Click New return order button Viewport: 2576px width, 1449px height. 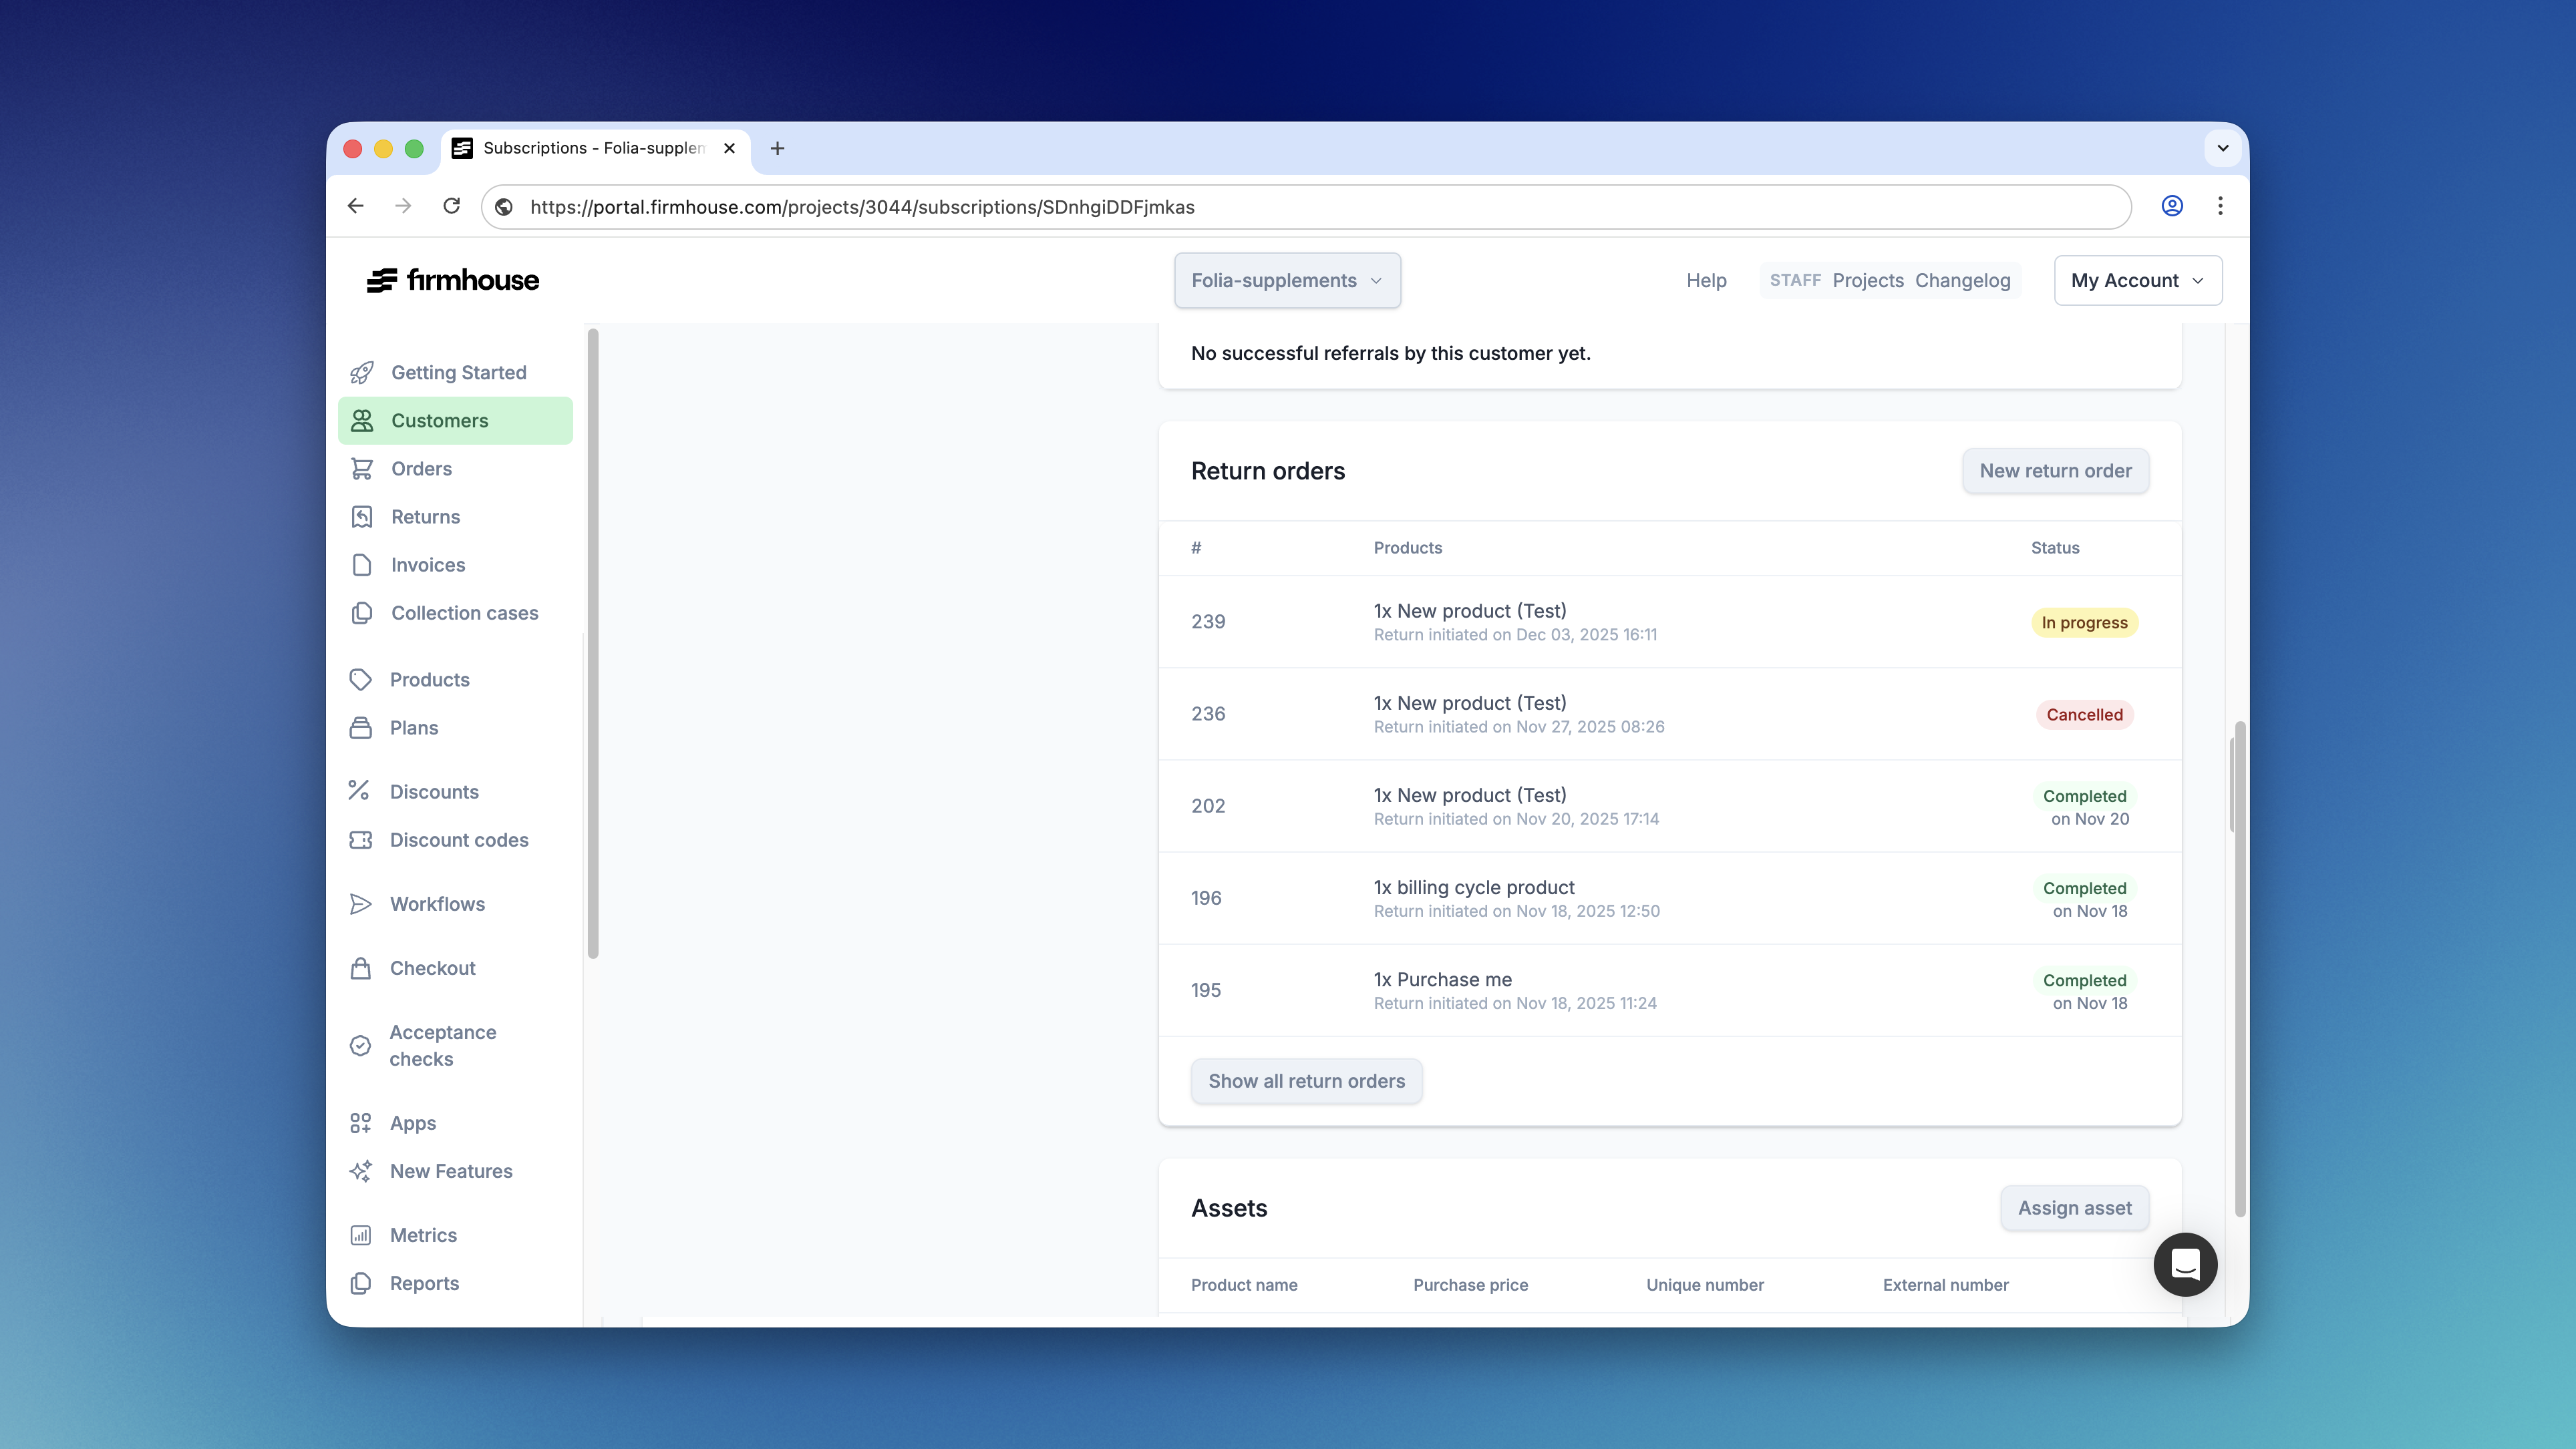2055,471
